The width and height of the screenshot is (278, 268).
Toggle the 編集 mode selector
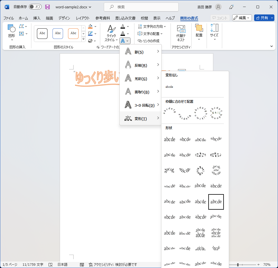tap(241, 17)
